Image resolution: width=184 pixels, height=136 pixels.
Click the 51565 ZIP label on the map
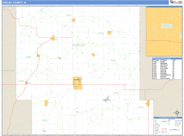pos(21,81)
